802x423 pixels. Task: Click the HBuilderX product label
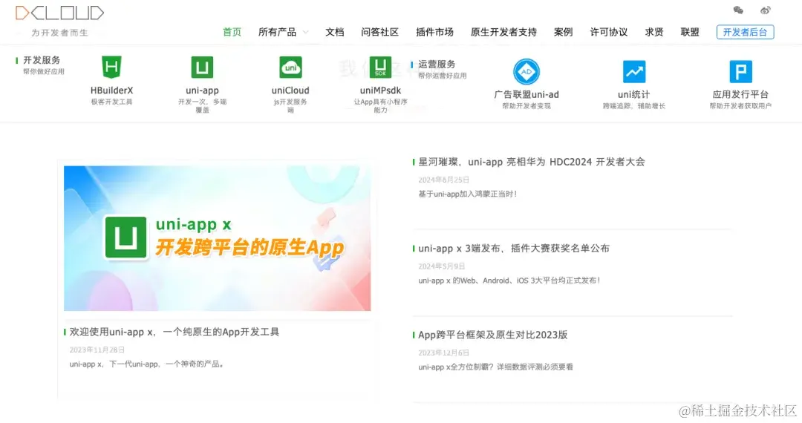(x=111, y=91)
